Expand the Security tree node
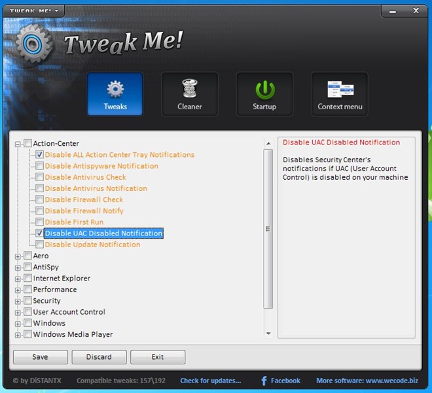Screen dimensions: 432x393 (x=18, y=301)
